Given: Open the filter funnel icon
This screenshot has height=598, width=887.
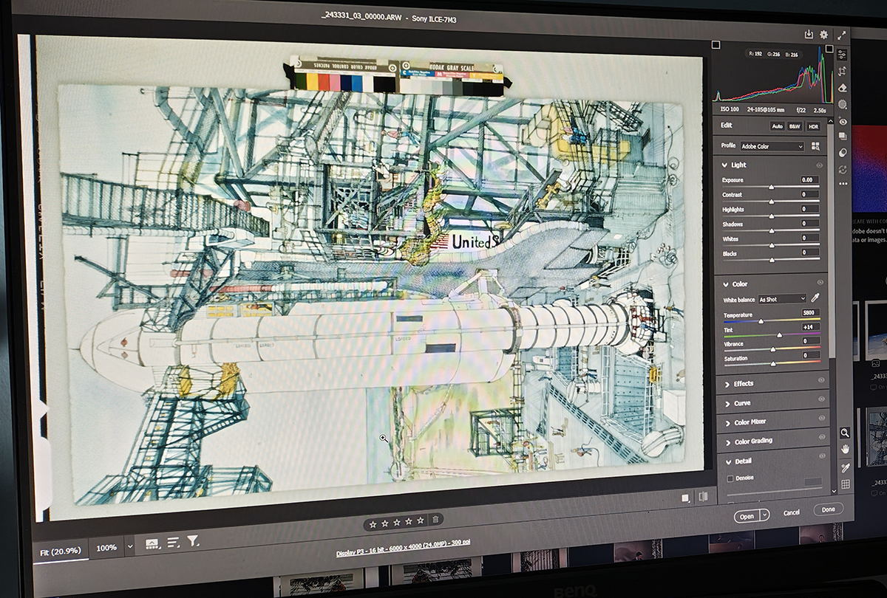Looking at the screenshot, I should pyautogui.click(x=192, y=541).
